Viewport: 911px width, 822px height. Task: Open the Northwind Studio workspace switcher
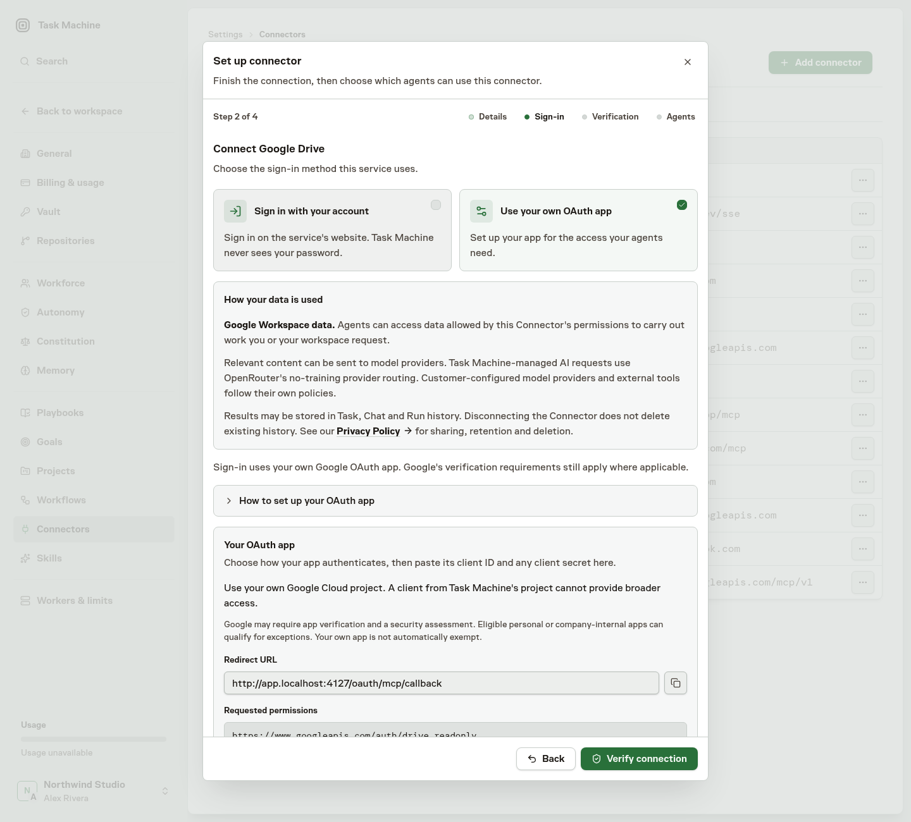coord(94,791)
